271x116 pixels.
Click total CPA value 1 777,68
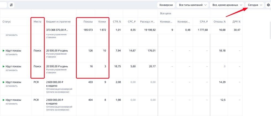pyautogui.click(x=202, y=30)
